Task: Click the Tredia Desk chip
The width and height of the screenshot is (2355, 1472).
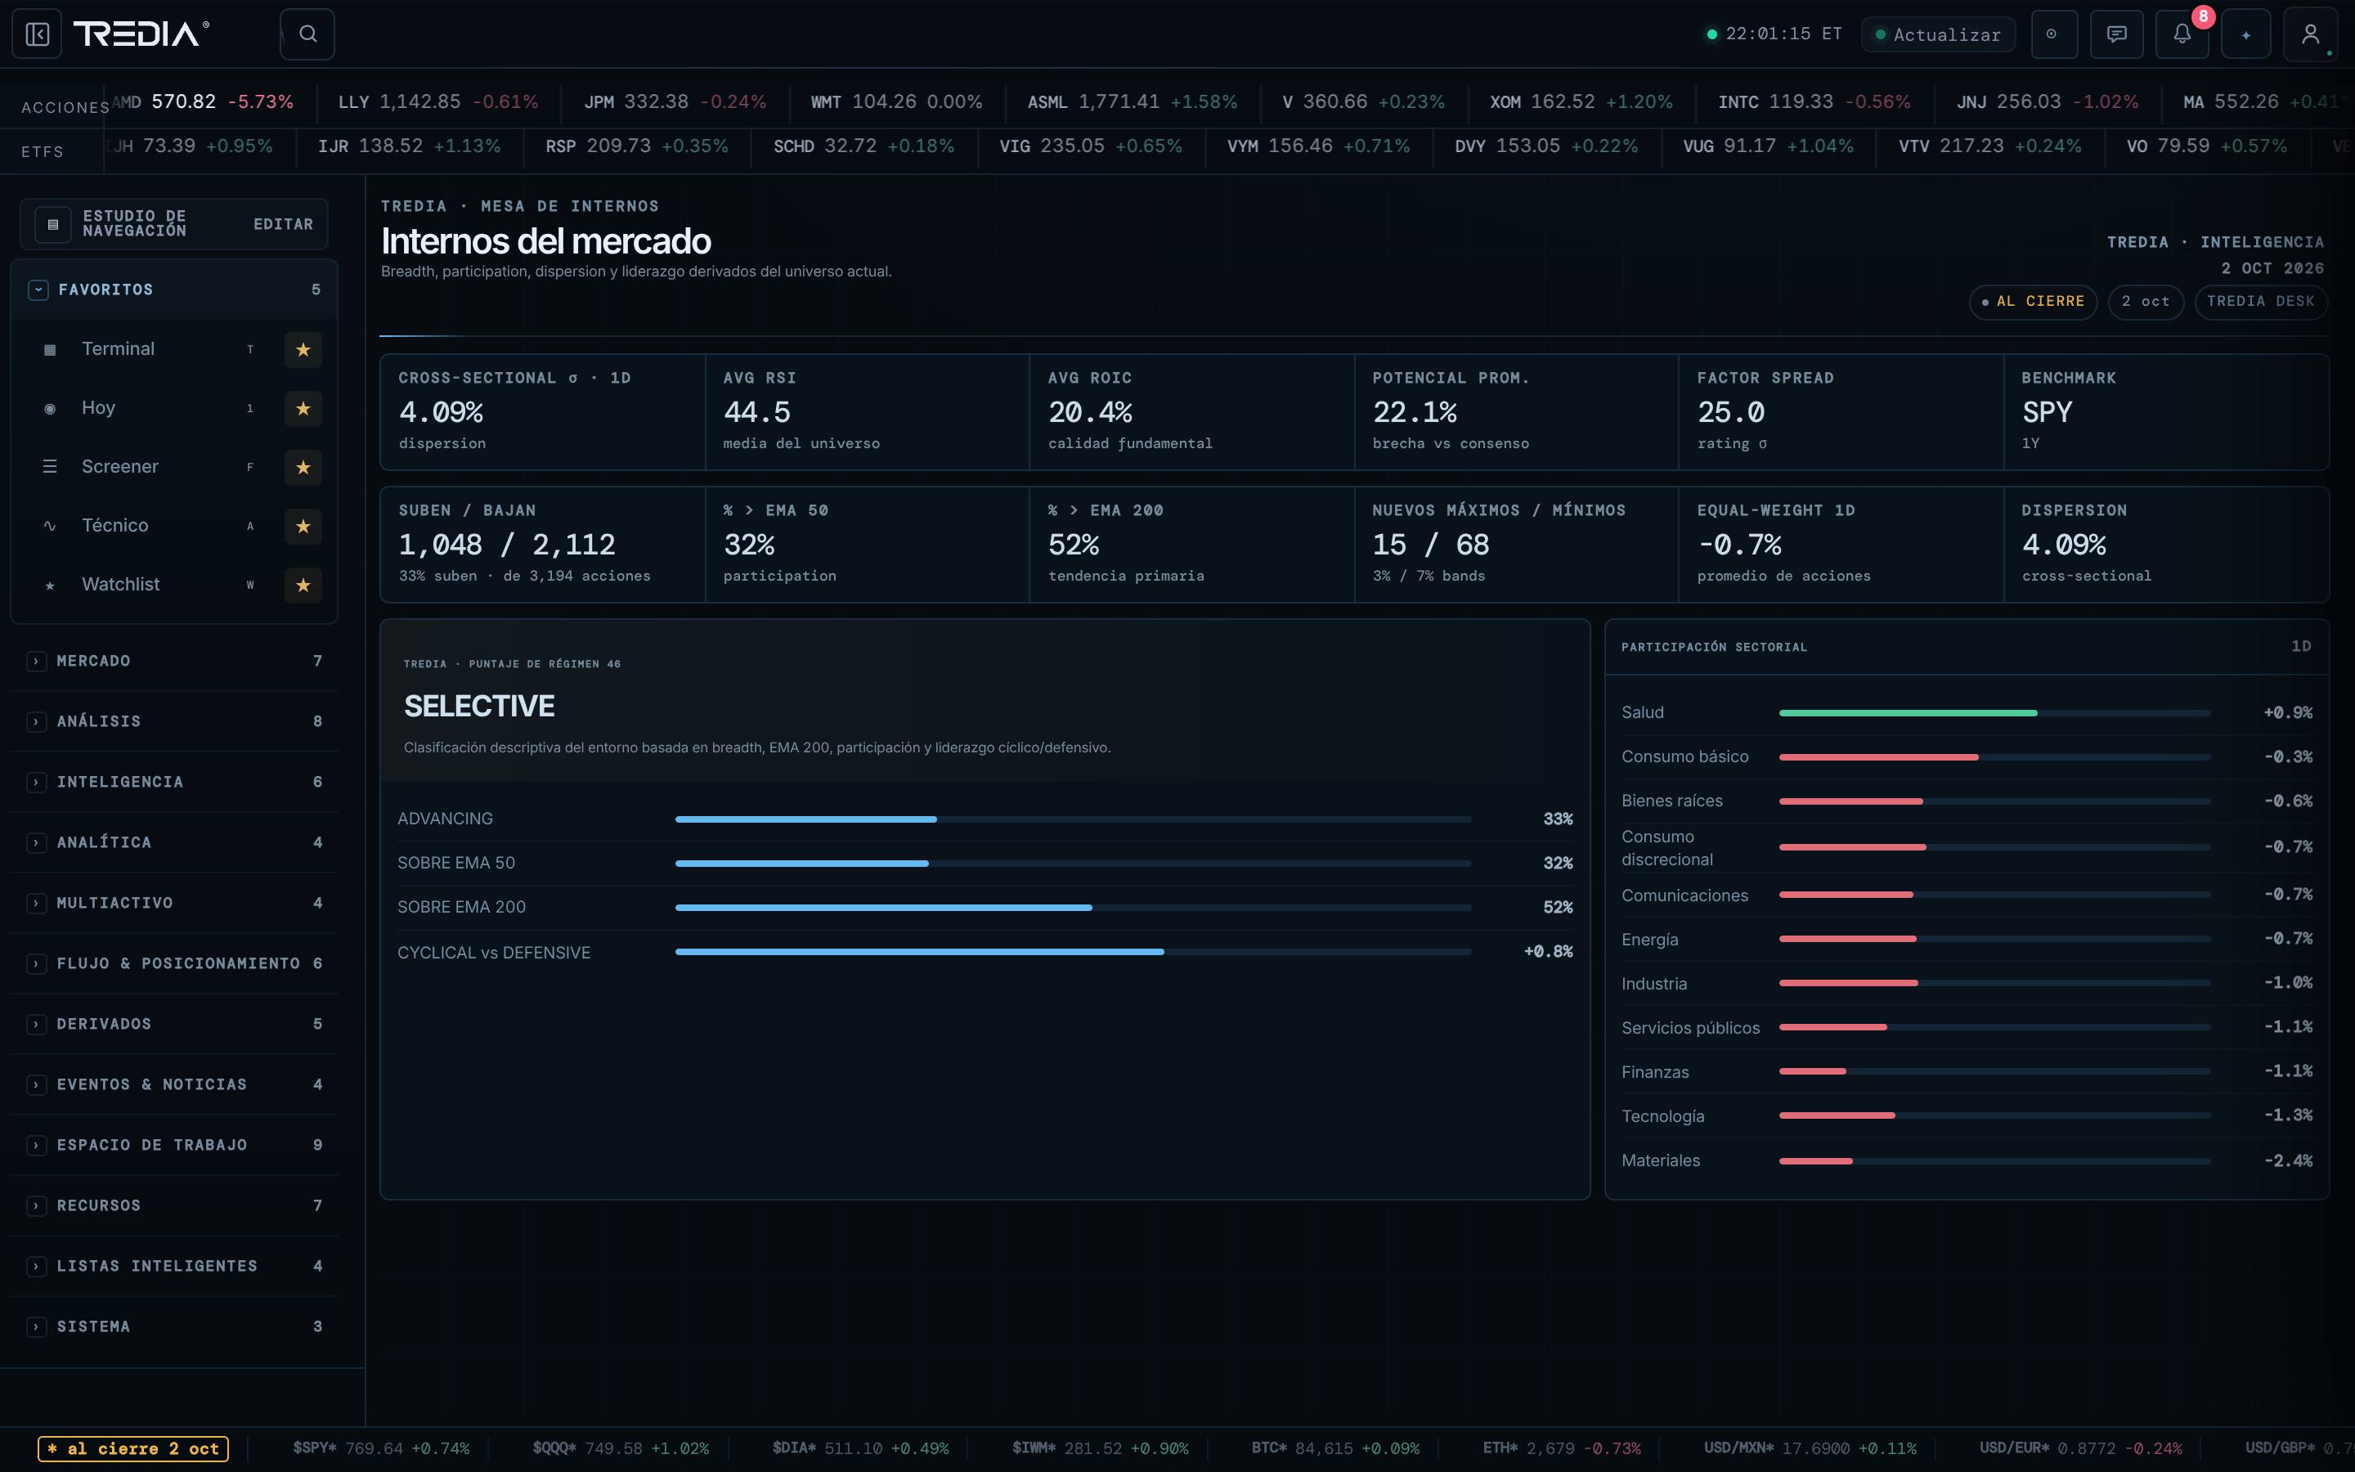Action: coord(2261,302)
